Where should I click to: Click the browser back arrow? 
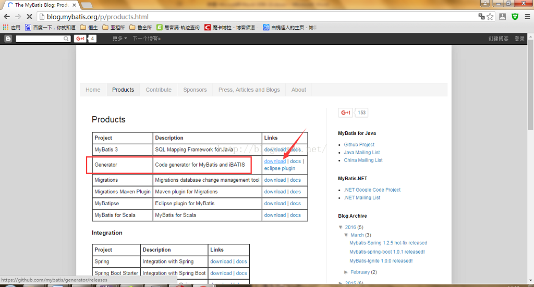click(x=6, y=17)
